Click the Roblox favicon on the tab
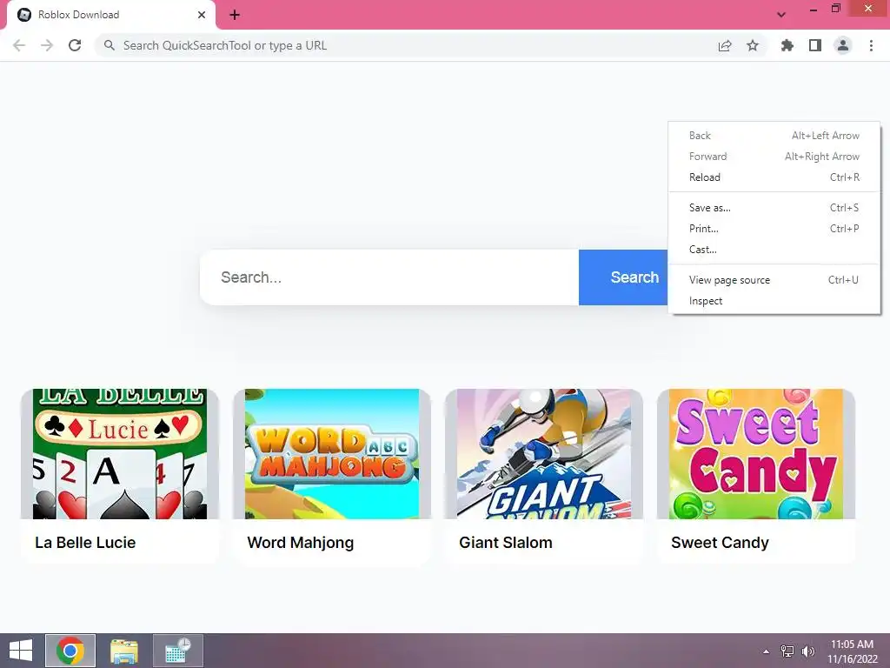The image size is (890, 668). 24,15
